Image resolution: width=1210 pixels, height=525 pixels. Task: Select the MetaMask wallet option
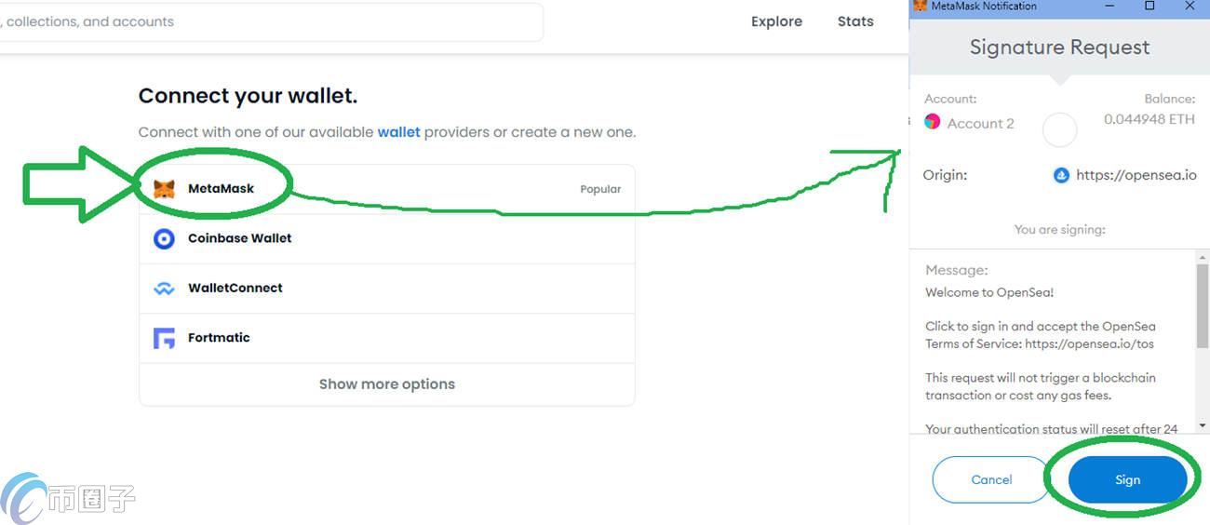click(x=387, y=189)
